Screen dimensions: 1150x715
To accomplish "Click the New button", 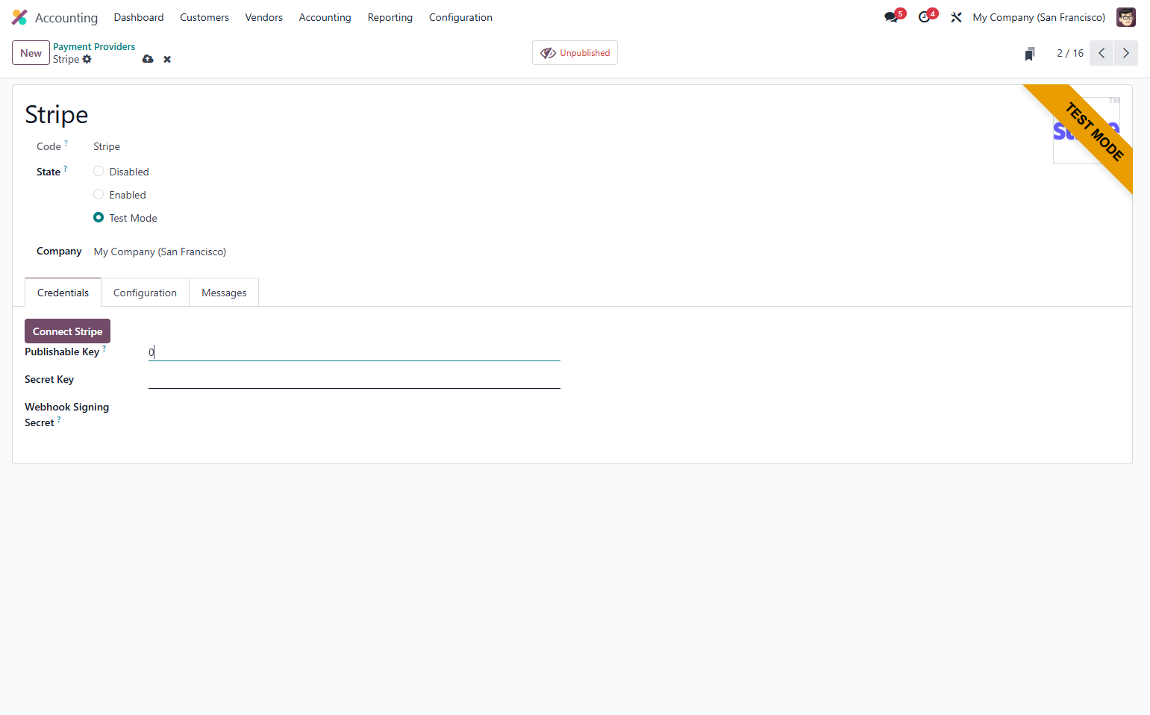I will (x=31, y=53).
